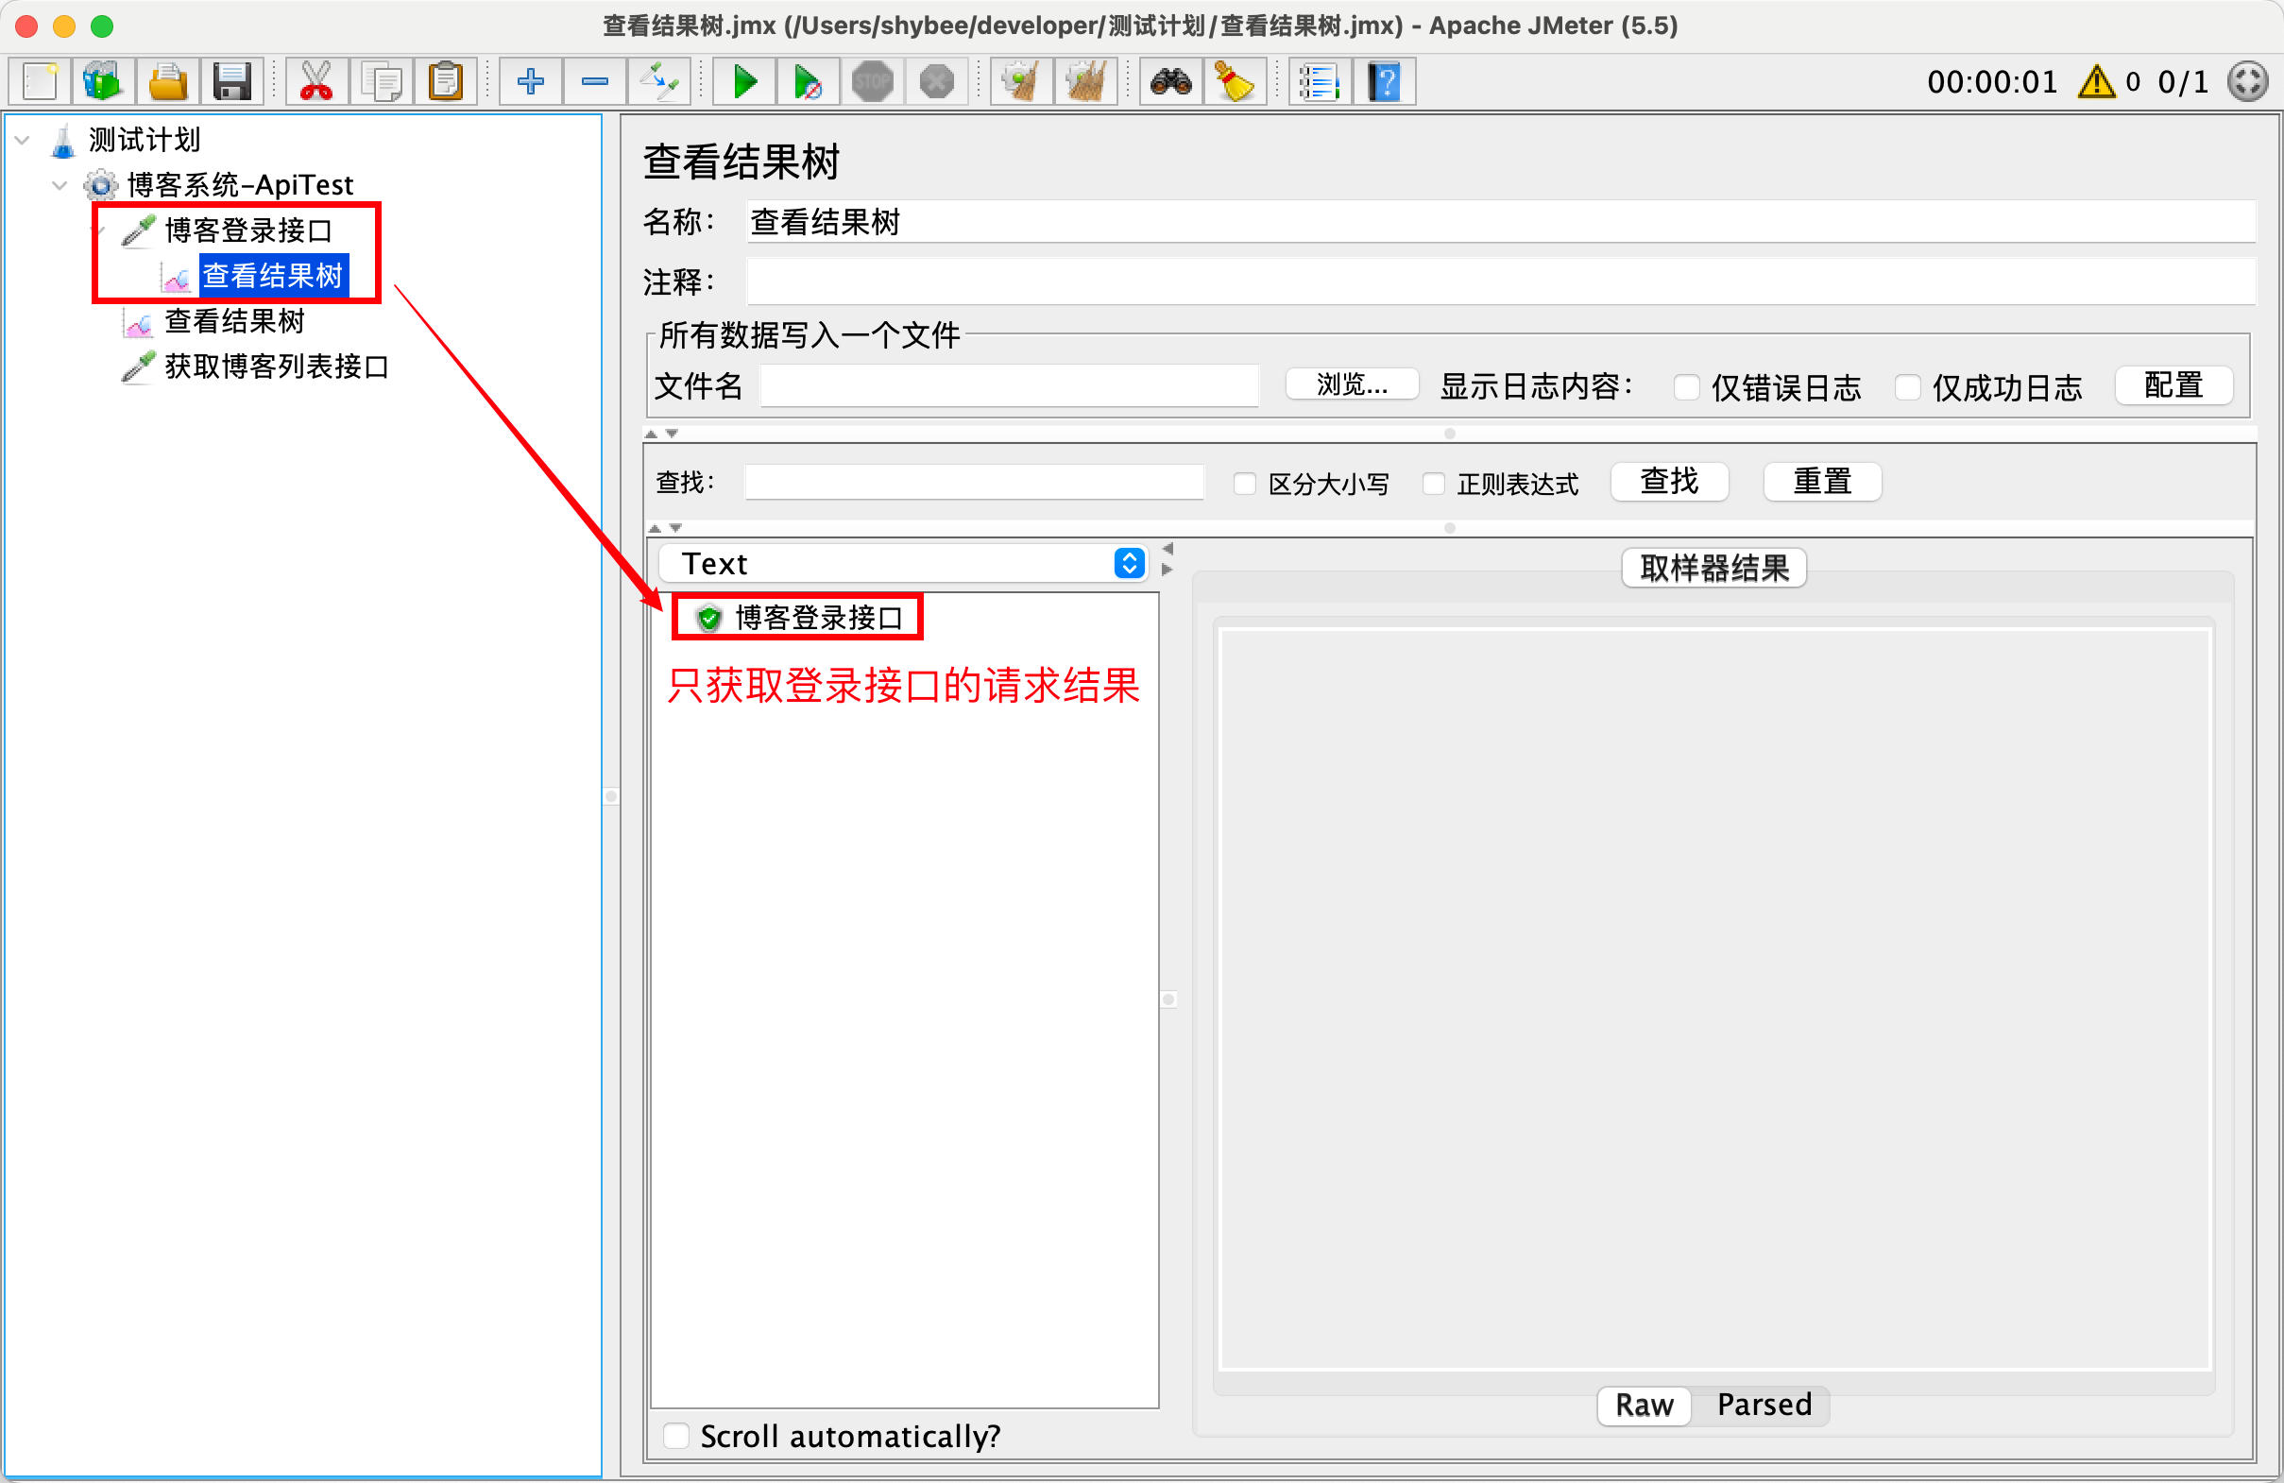Select the 测试计划 tree item
Screen dimensions: 2284x1483
(144, 140)
